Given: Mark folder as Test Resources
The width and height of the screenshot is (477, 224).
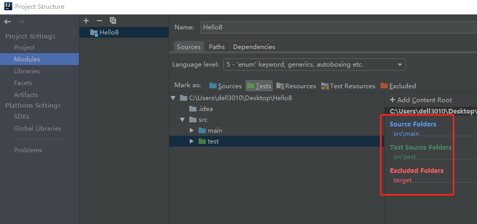Looking at the screenshot, I should click(x=348, y=86).
